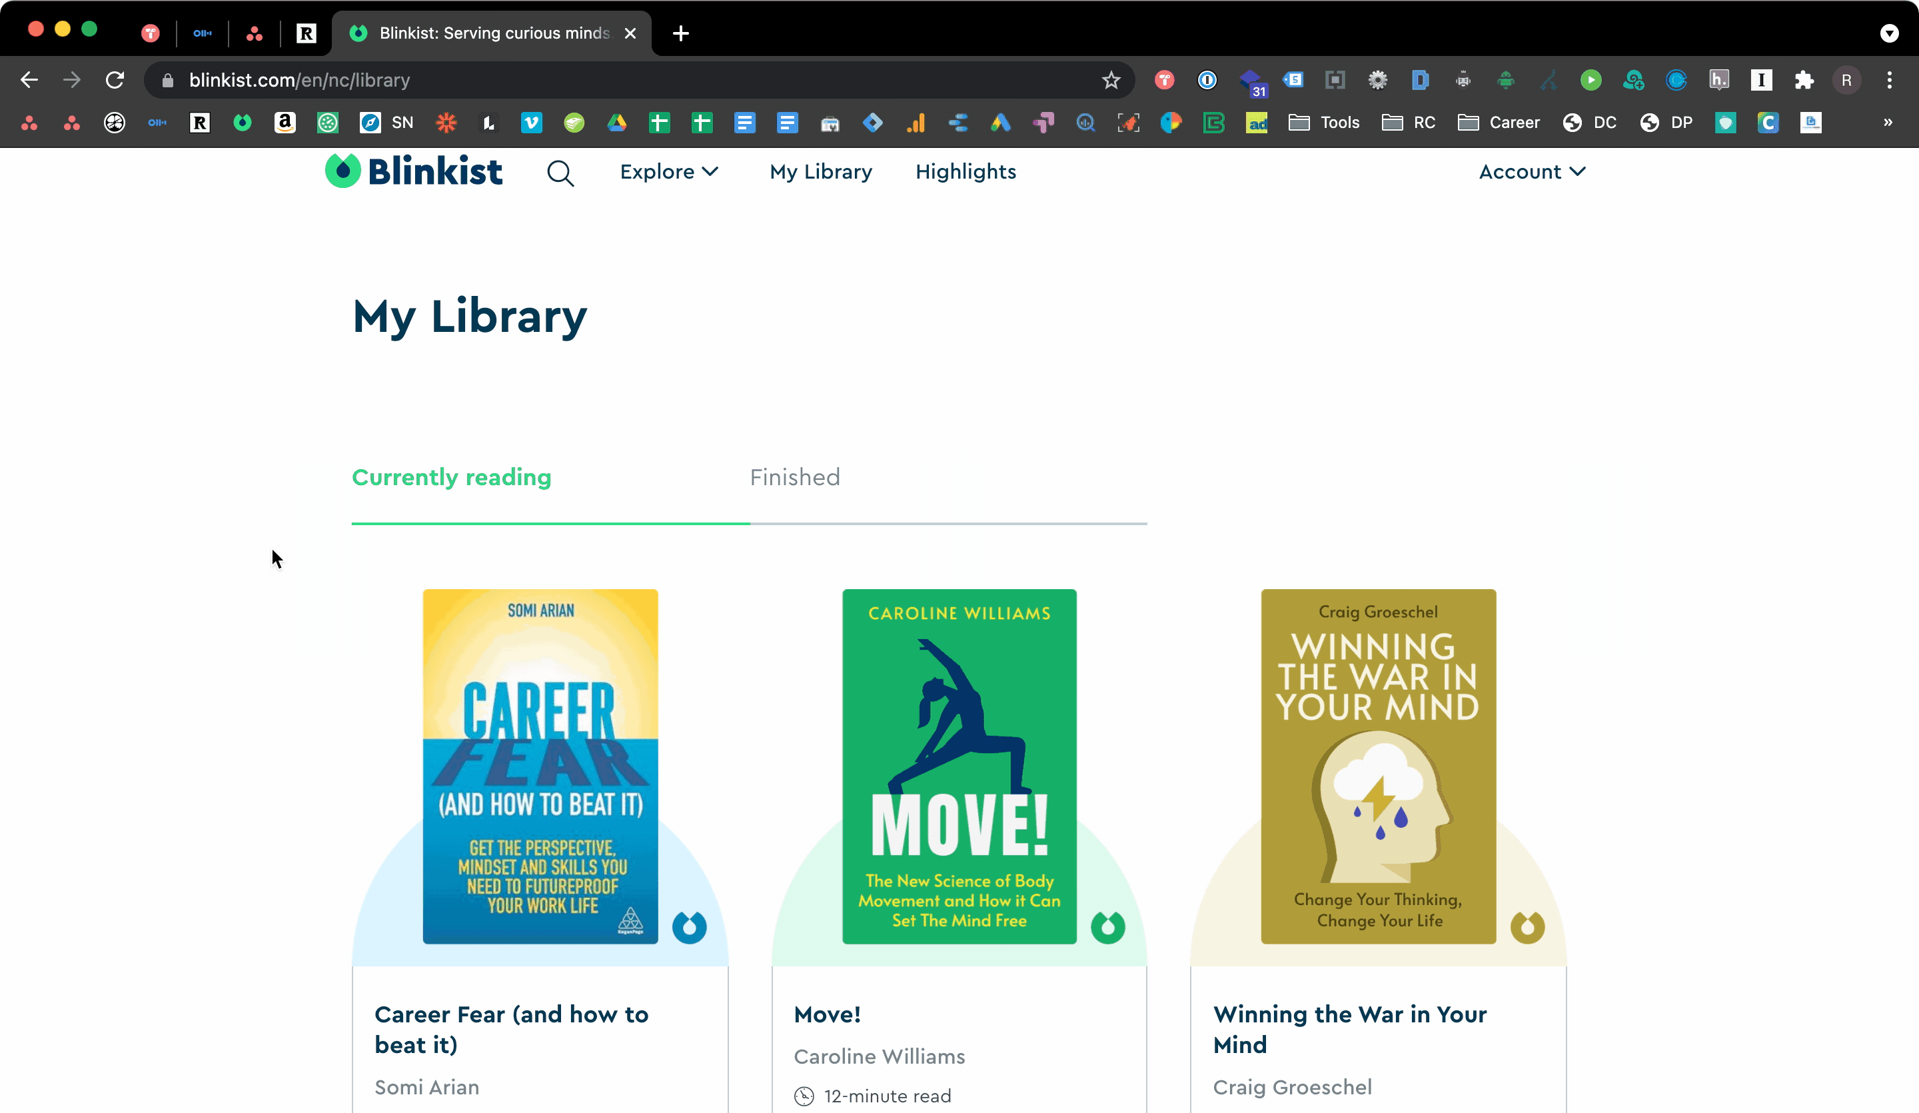
Task: Open the Blinkist bookmark in bookmarks bar
Action: (242, 123)
